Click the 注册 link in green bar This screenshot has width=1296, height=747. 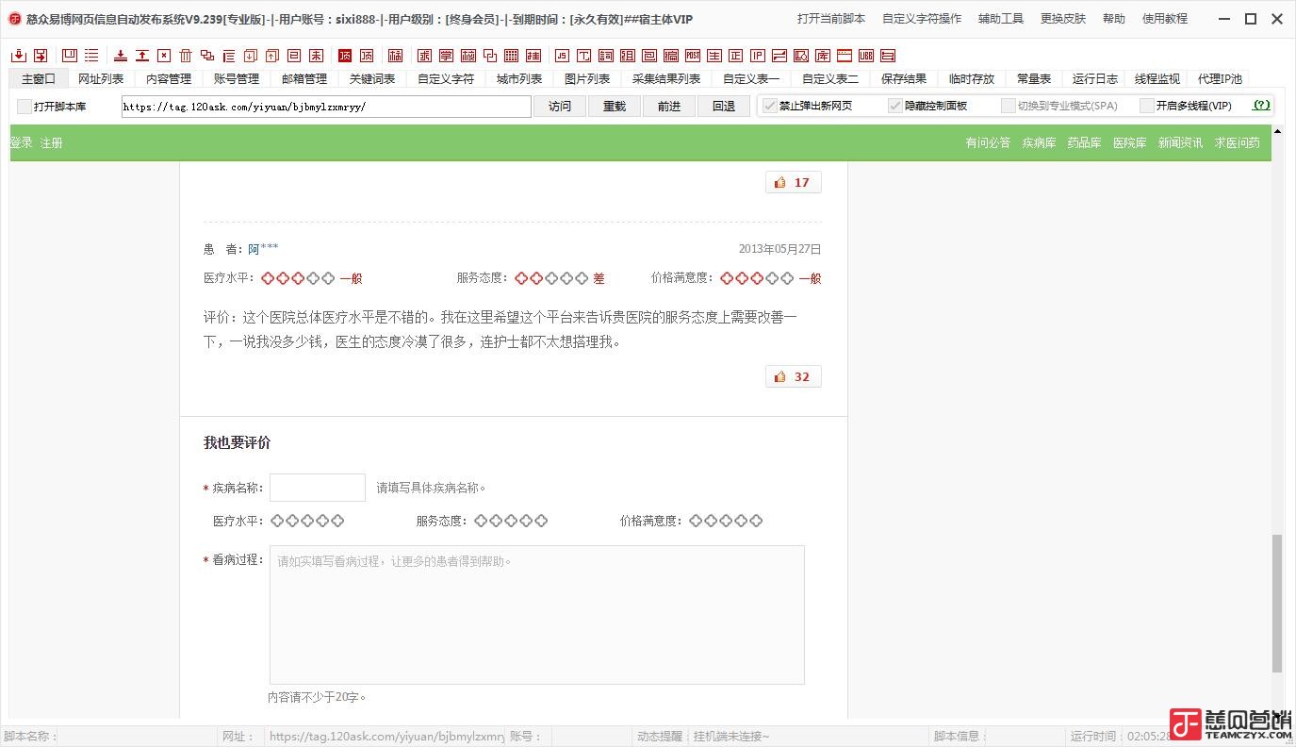52,142
